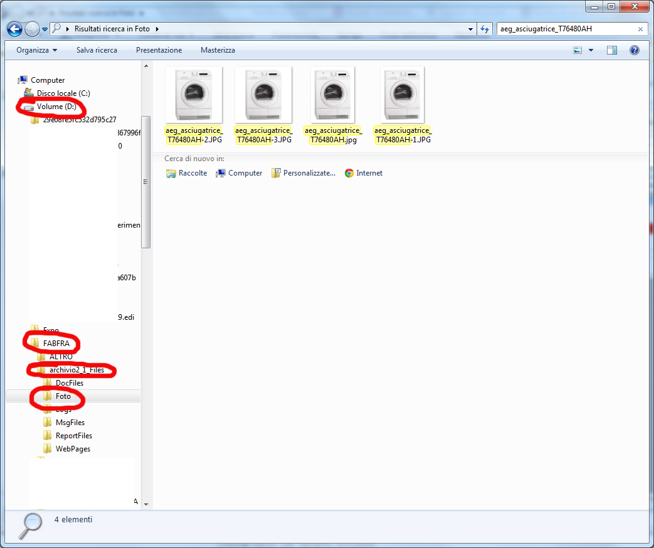Change the view mode icon
Viewport: 654px width, 548px height.
click(578, 50)
